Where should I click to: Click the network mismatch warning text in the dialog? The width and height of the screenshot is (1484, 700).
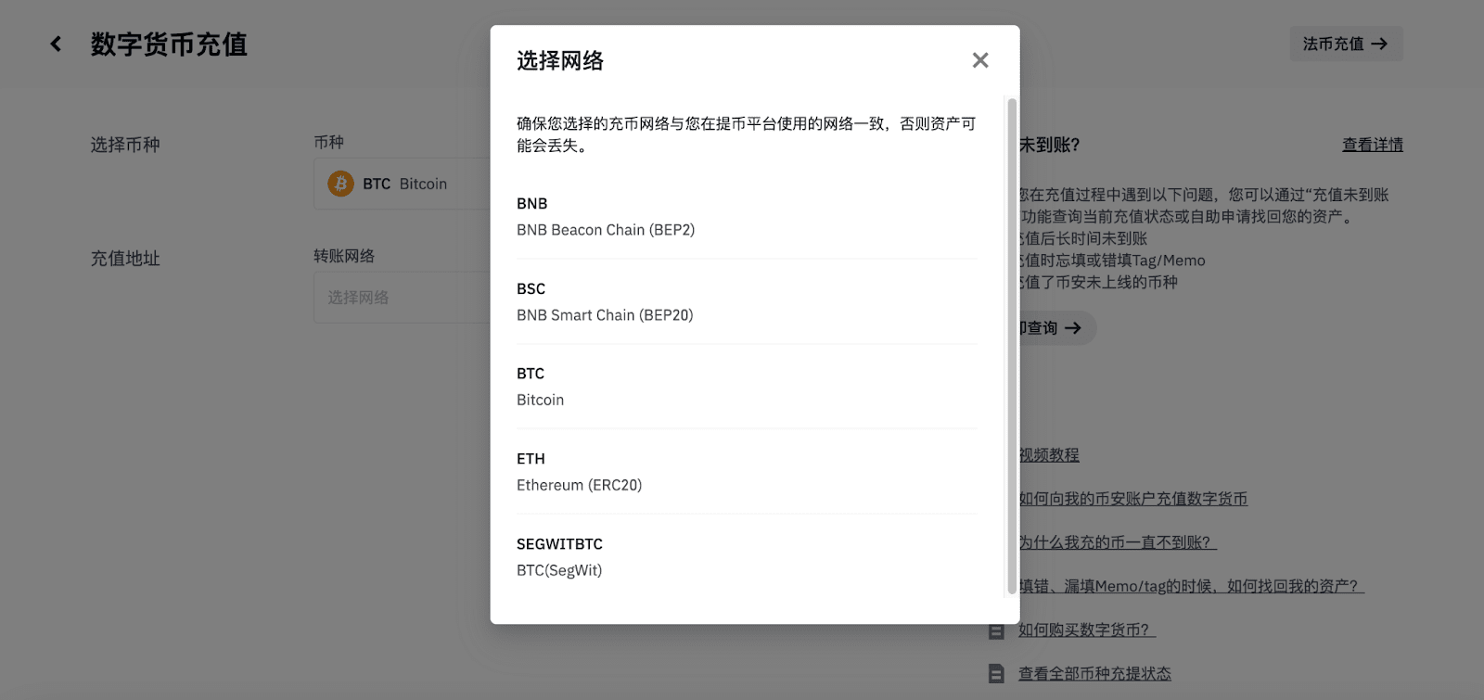[x=747, y=134]
